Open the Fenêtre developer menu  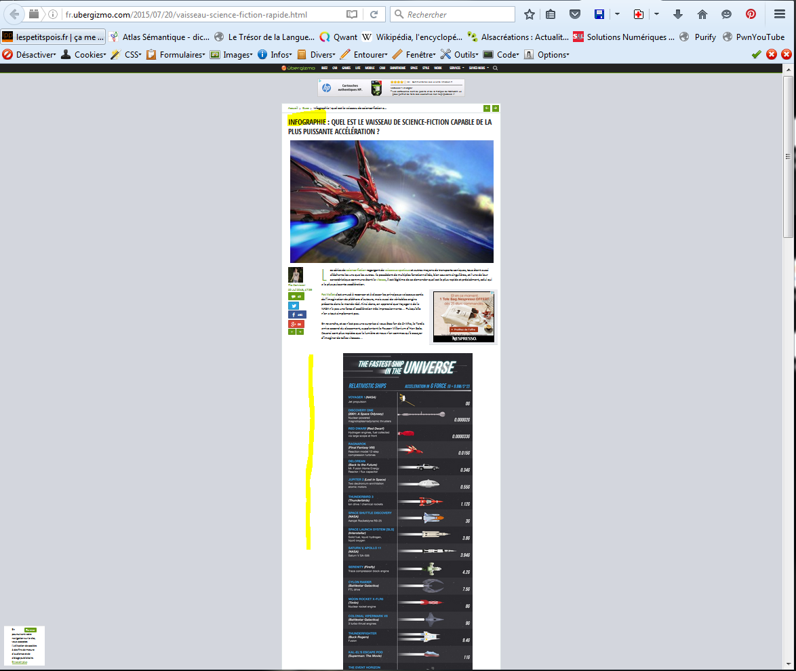click(414, 55)
